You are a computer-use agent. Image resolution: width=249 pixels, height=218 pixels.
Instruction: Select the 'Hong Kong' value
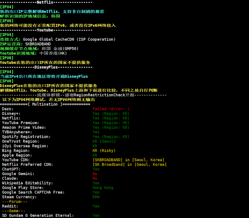pyautogui.click(x=103, y=188)
